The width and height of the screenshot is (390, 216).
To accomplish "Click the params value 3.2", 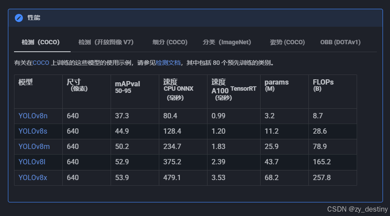I will (x=270, y=116).
